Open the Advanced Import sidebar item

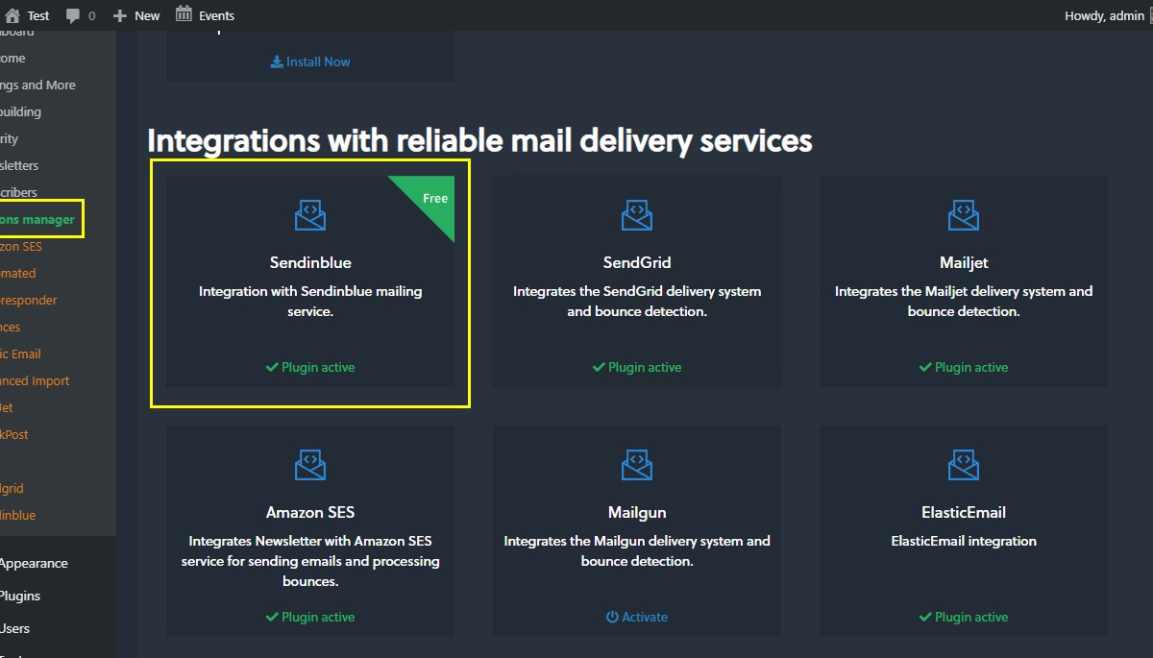coord(35,380)
